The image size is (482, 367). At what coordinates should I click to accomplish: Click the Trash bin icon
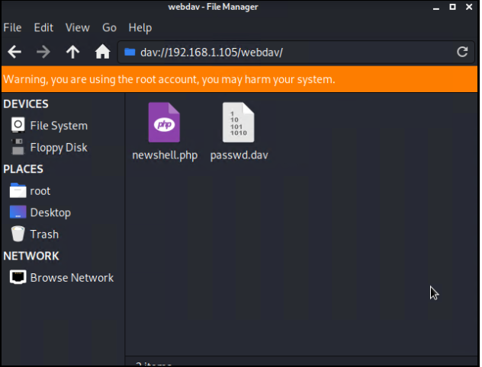[18, 234]
